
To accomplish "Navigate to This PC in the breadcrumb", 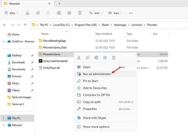I will click(44, 25).
